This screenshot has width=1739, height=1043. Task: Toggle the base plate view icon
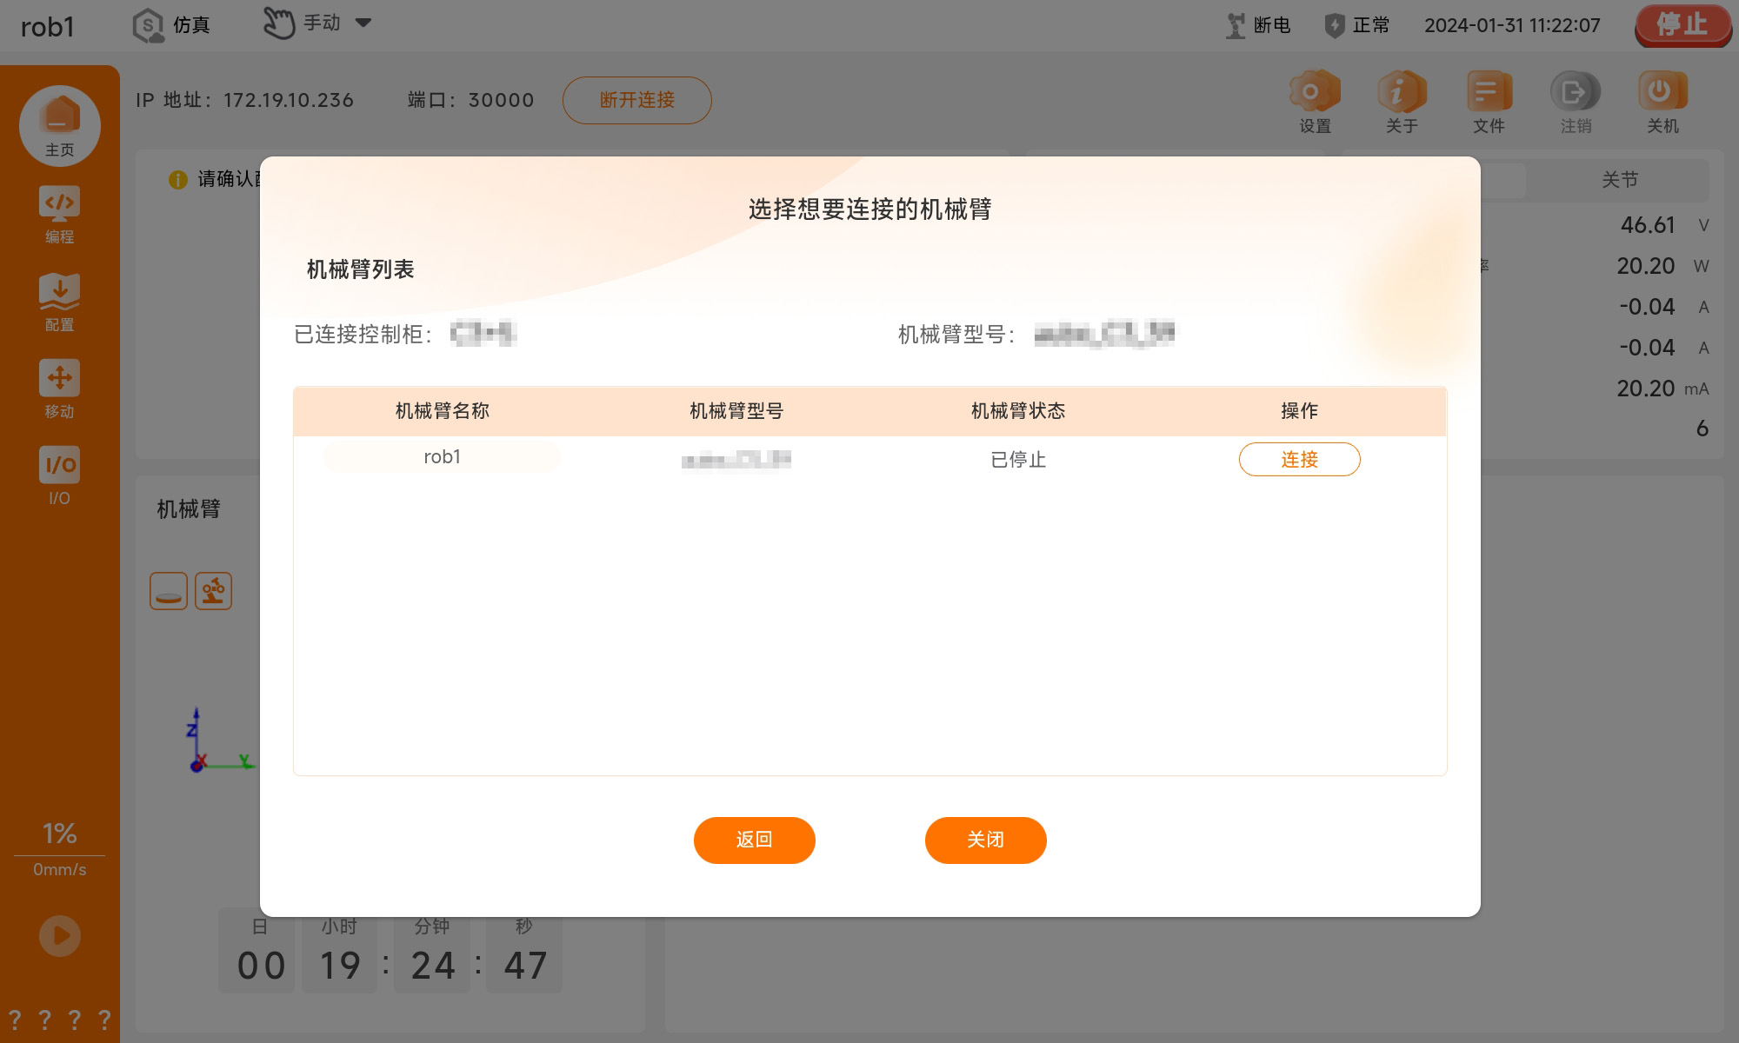pyautogui.click(x=169, y=591)
